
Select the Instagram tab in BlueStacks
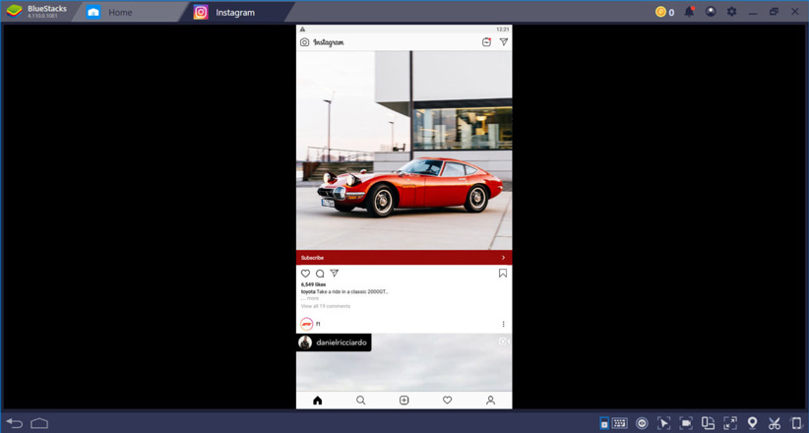[x=234, y=13]
